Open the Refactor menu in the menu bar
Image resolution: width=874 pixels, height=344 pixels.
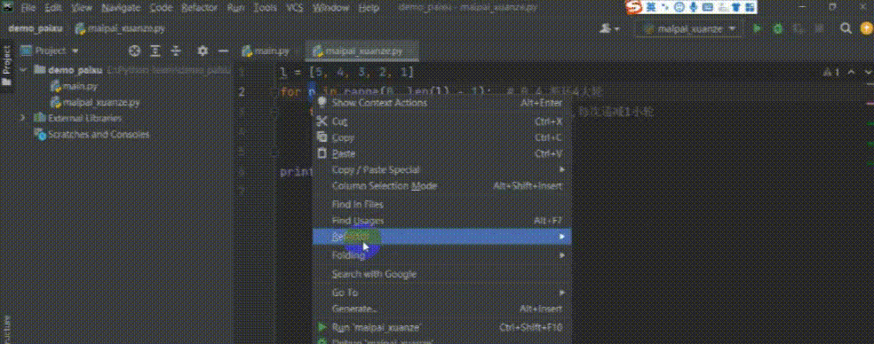[199, 8]
